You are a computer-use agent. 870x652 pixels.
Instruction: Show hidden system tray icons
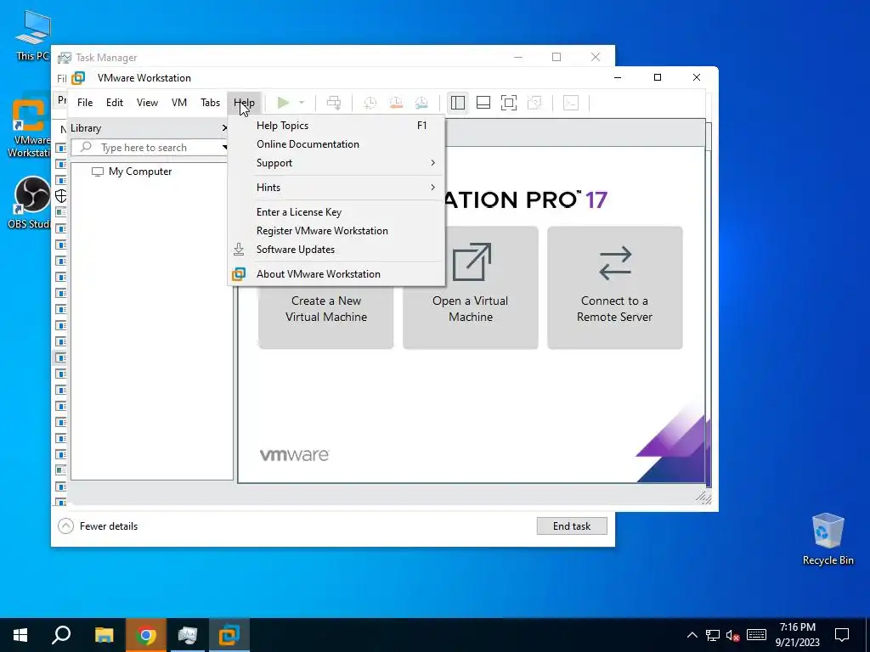tap(692, 635)
